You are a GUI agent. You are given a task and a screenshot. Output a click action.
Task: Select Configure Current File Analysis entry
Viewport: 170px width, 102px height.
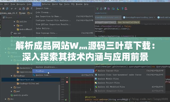click(x=63, y=20)
